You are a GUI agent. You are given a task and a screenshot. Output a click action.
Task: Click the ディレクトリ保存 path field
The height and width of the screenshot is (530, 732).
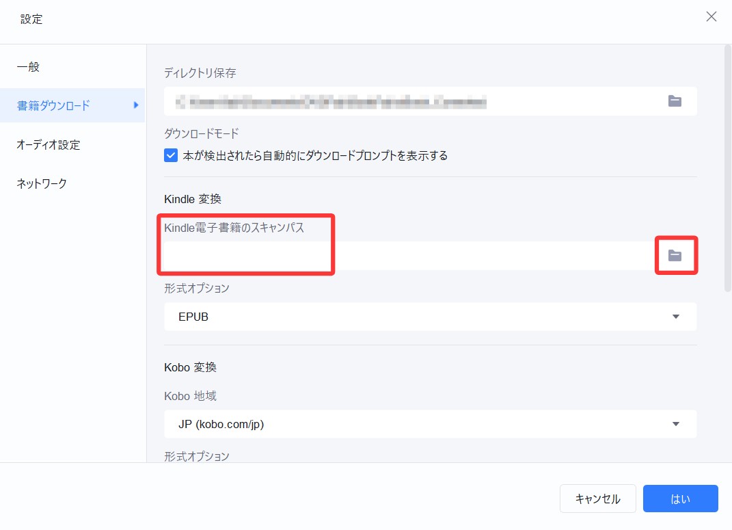pos(410,101)
